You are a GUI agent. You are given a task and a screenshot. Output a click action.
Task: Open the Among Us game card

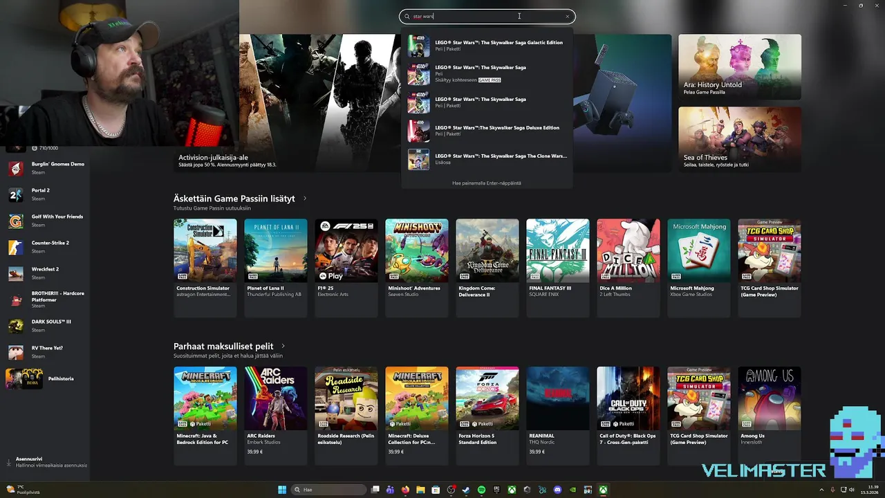coord(770,415)
